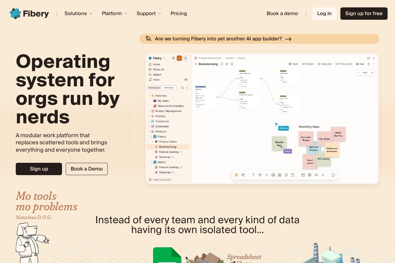This screenshot has height=263, width=395.
Task: Increase zoom with the plus button
Action: point(372,72)
